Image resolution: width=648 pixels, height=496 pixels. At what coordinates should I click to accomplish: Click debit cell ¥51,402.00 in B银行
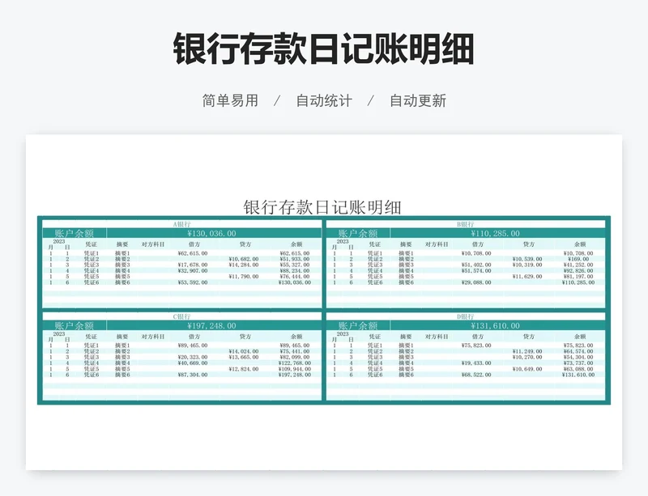[476, 265]
